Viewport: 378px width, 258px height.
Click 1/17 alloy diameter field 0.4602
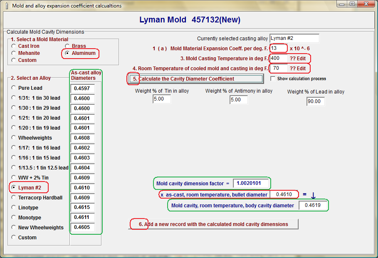[x=82, y=148]
